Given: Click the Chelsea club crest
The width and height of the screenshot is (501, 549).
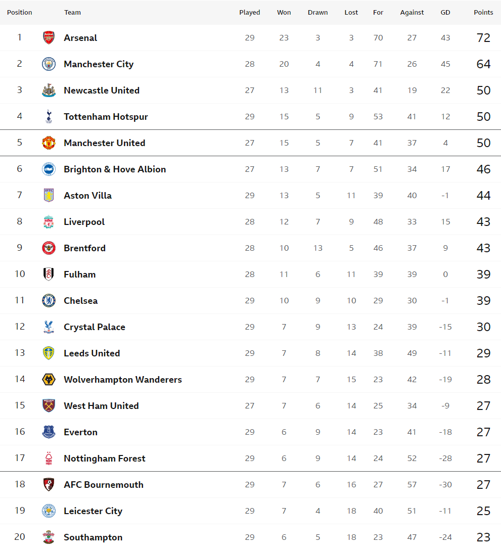Looking at the screenshot, I should coord(49,300).
